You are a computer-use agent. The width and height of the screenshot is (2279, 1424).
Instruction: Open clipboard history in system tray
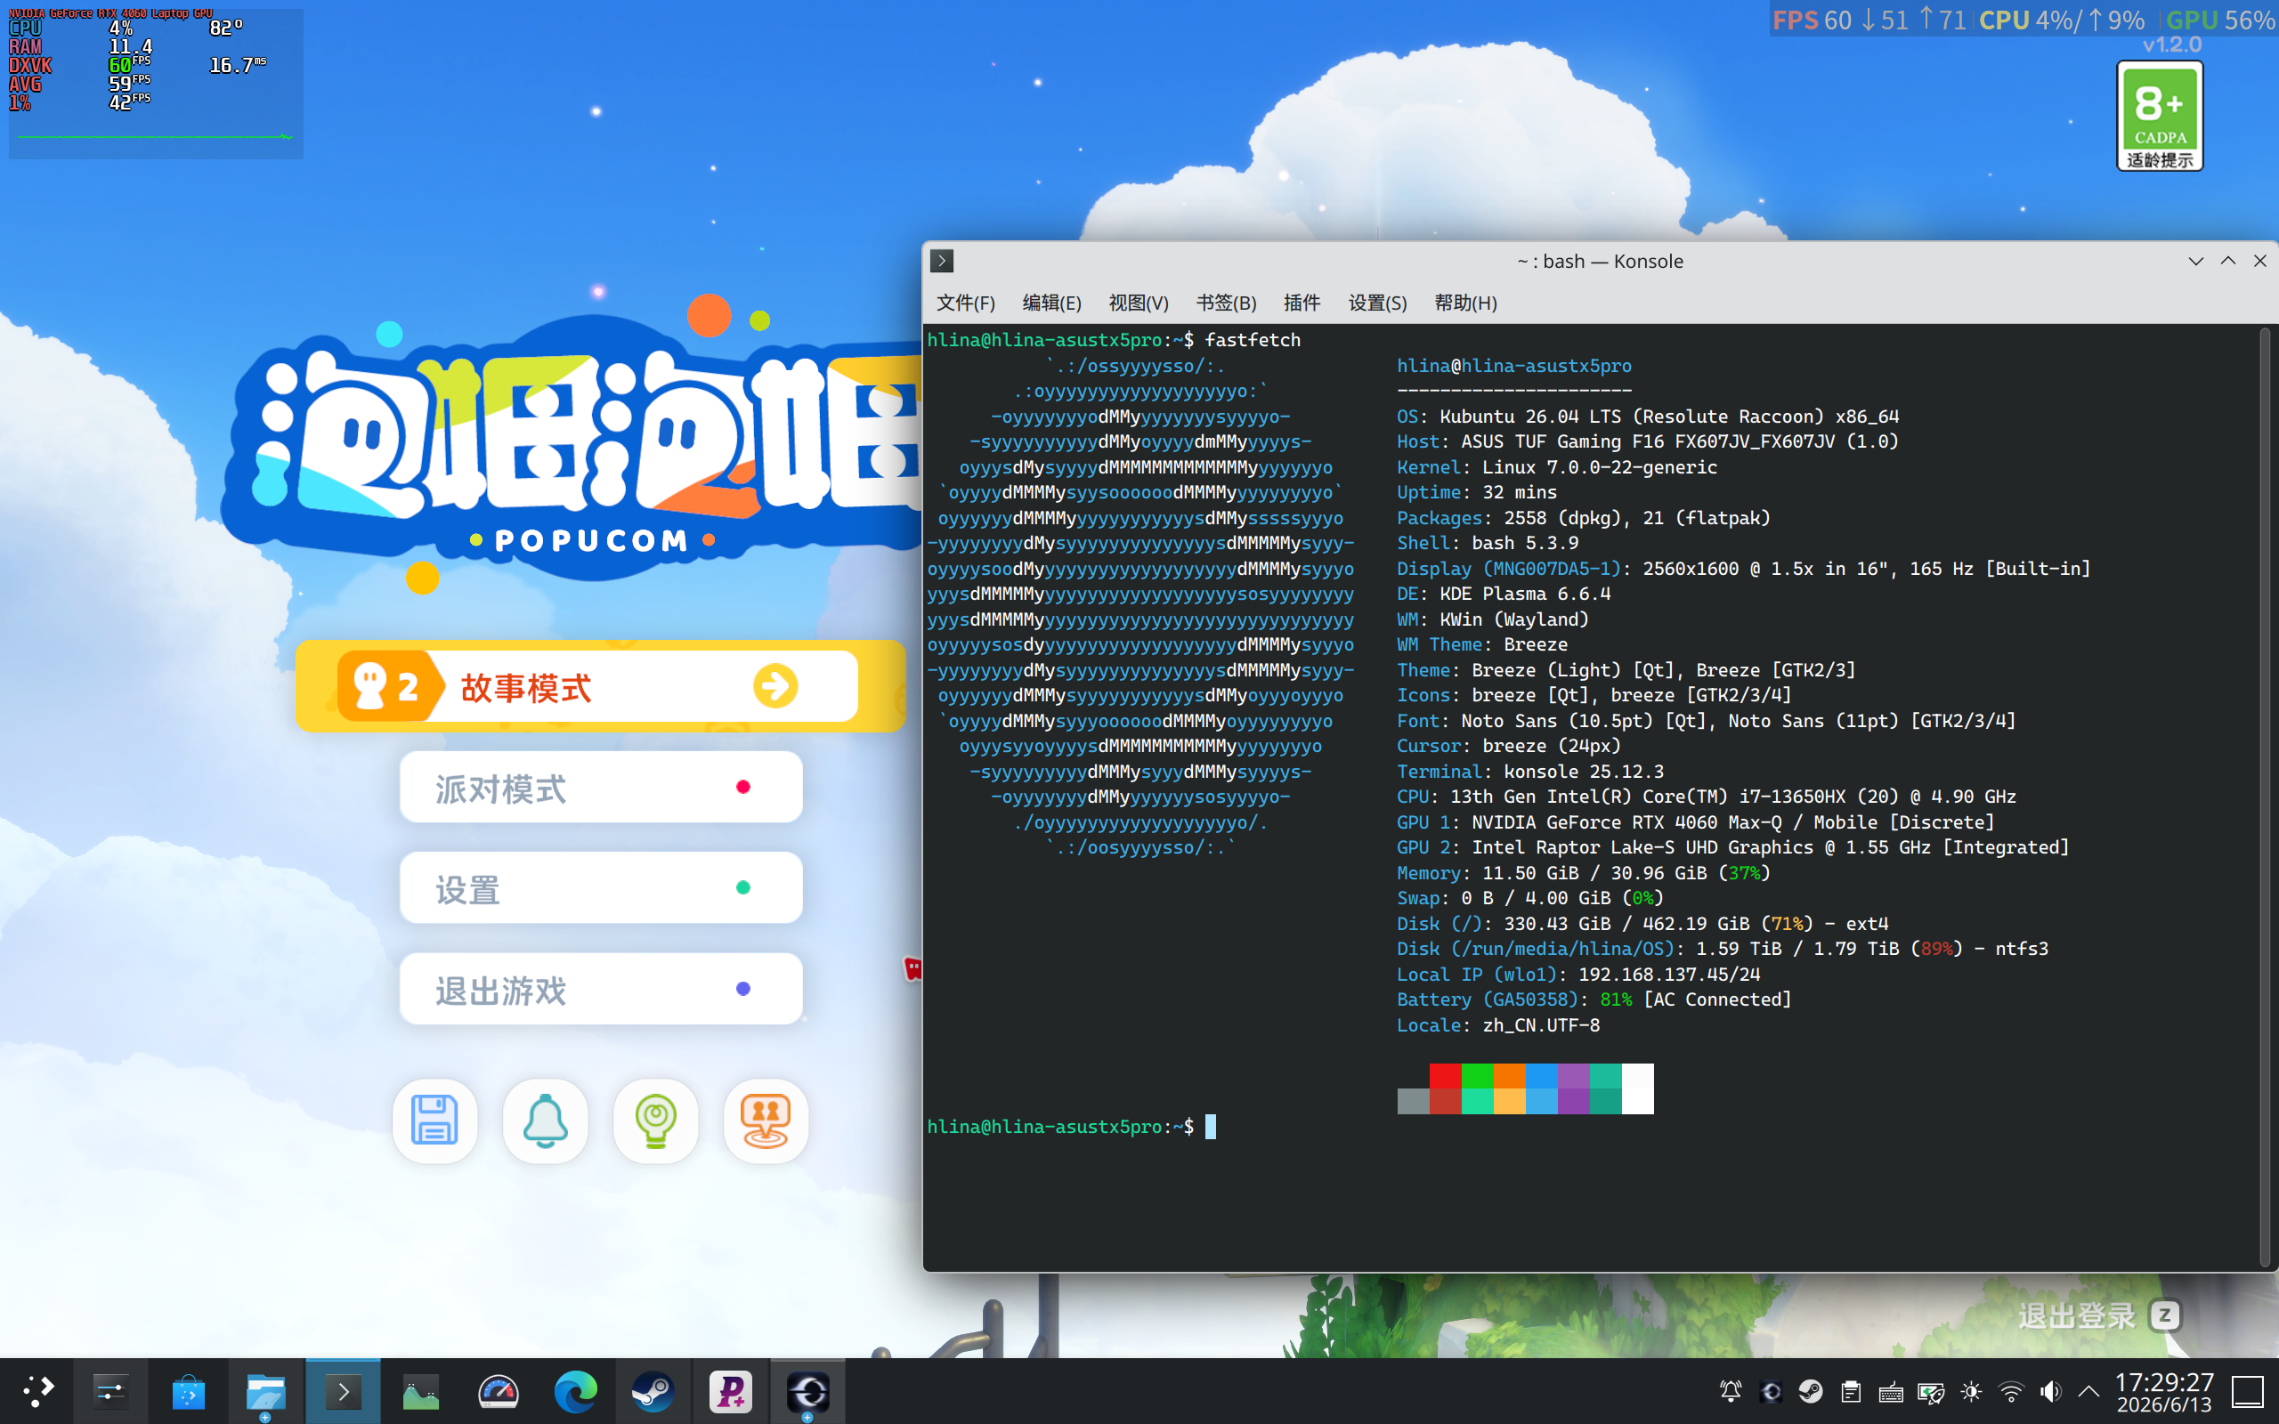1851,1391
